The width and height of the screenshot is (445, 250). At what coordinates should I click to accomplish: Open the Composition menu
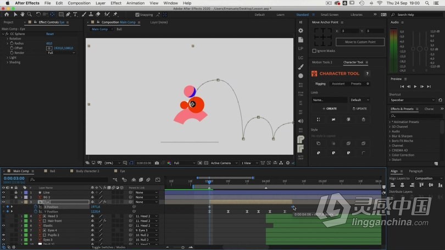click(x=79, y=3)
